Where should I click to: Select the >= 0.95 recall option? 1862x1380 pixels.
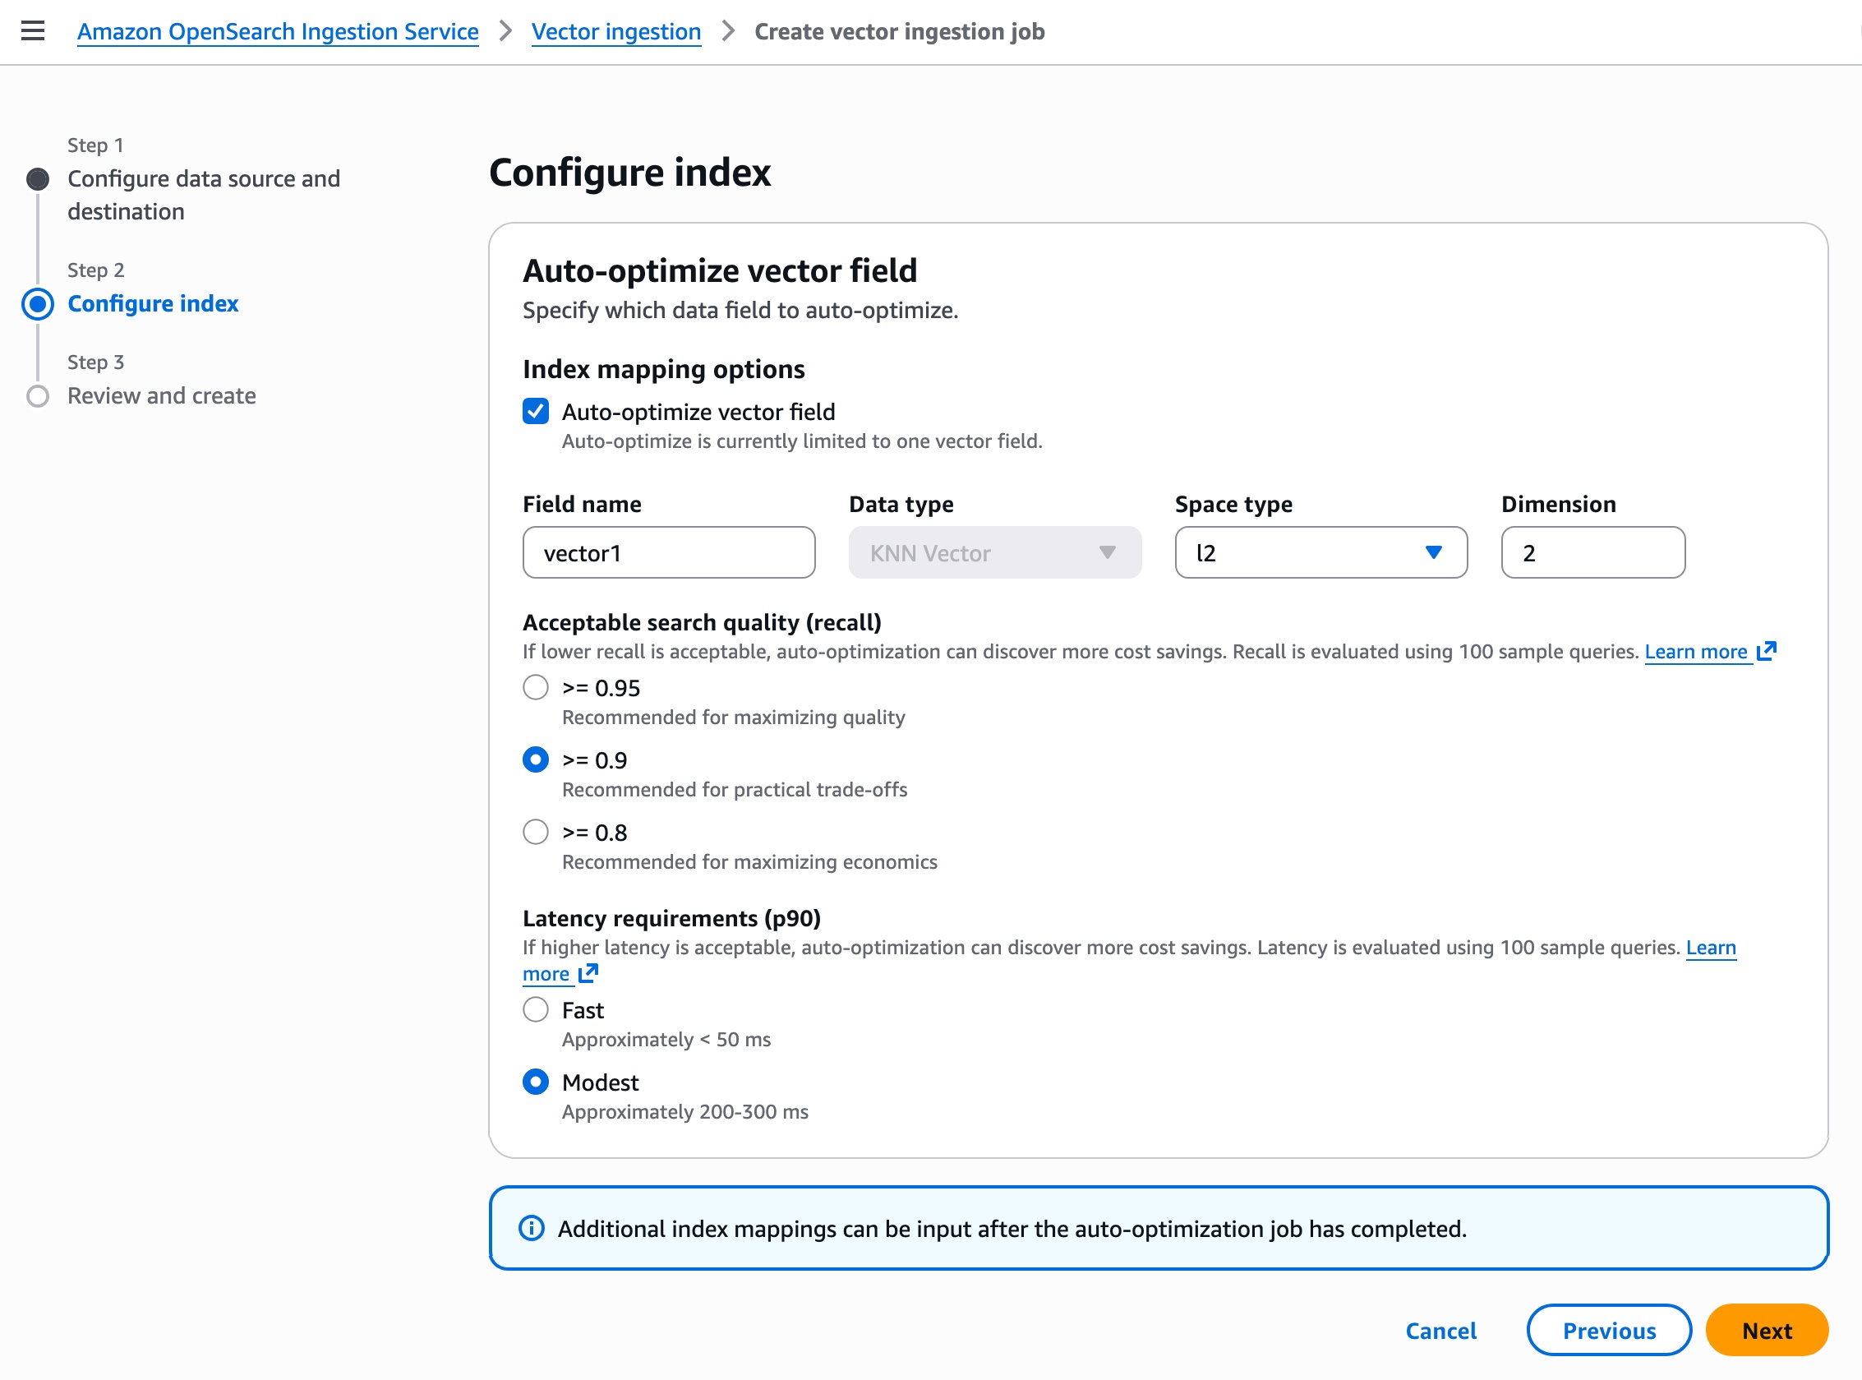(535, 687)
